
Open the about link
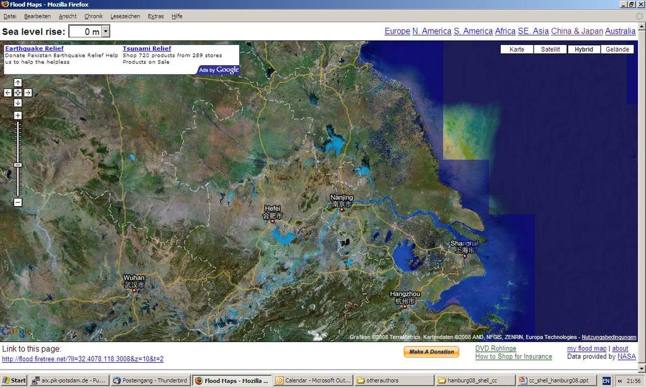point(620,348)
